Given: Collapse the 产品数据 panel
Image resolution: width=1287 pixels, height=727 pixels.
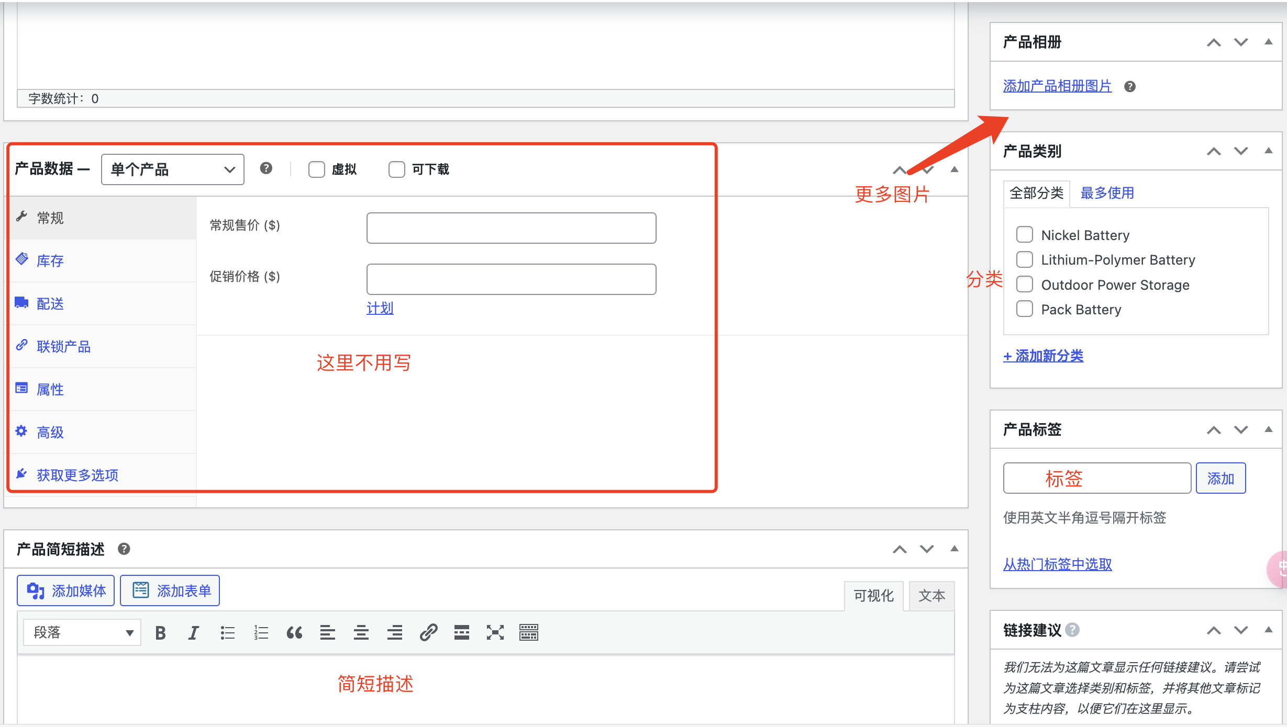Looking at the screenshot, I should point(954,169).
